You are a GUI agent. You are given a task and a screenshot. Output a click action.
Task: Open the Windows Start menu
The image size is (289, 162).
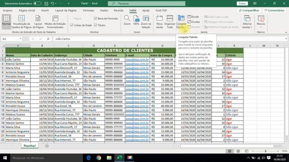pyautogui.click(x=5, y=158)
